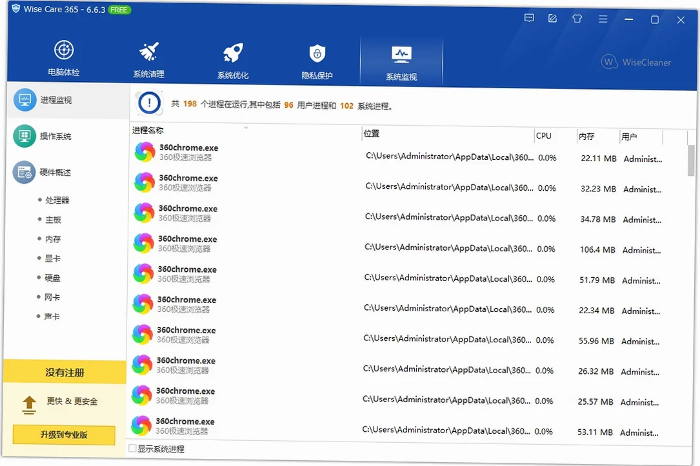Click the 96 user process count

pos(289,105)
